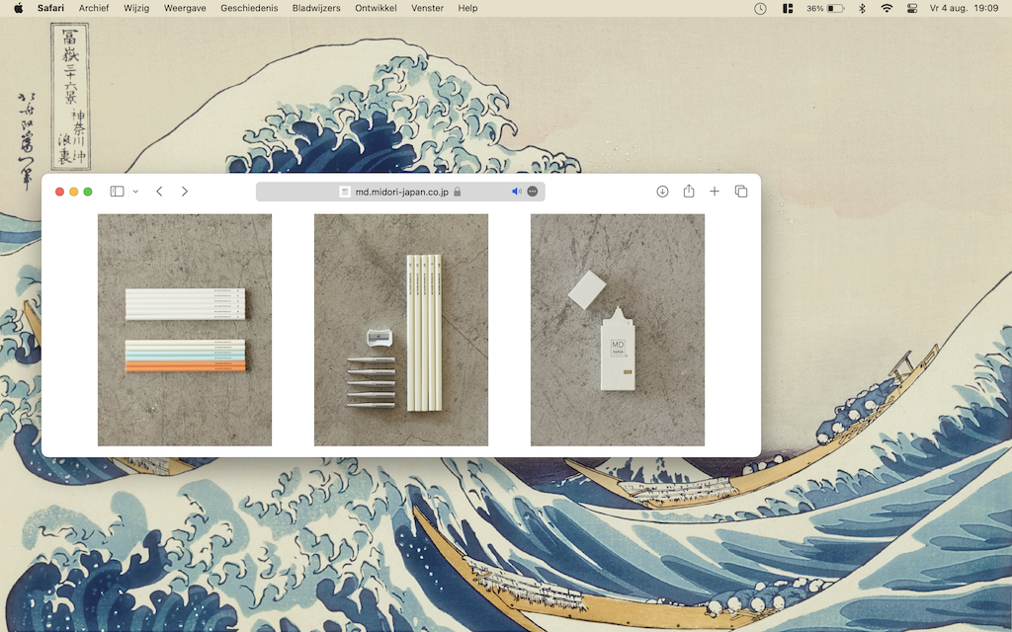The height and width of the screenshot is (632, 1012).
Task: Open the Safari menu
Action: coord(50,8)
